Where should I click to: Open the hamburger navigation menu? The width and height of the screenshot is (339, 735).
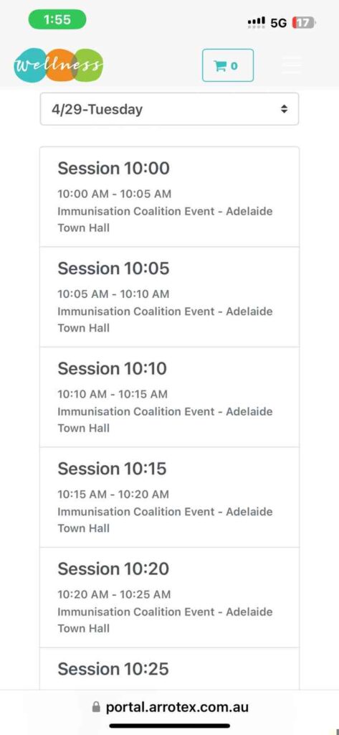pyautogui.click(x=292, y=65)
